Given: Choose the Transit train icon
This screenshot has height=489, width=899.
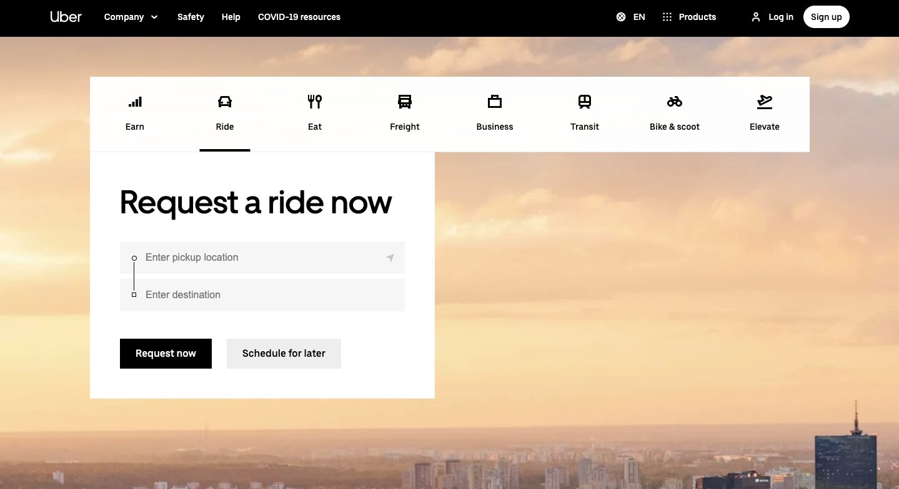Looking at the screenshot, I should tap(585, 102).
